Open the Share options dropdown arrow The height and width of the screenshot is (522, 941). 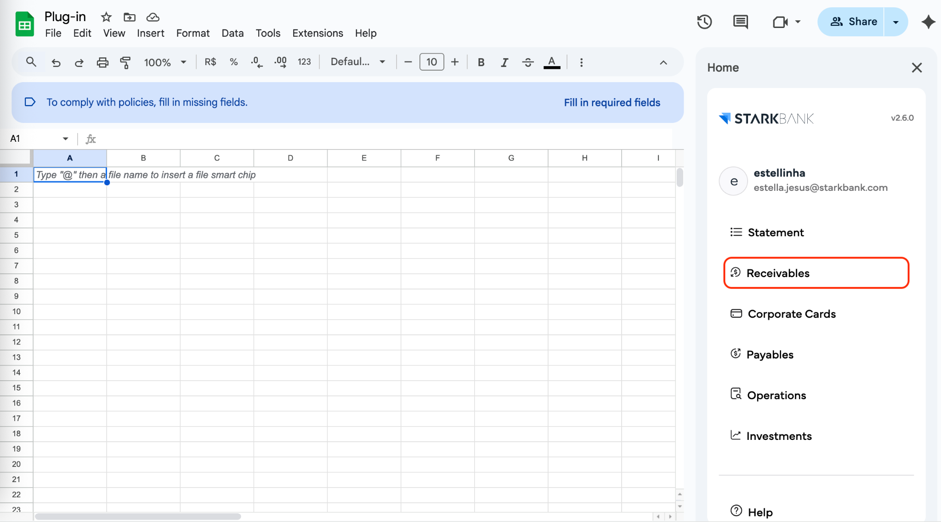[896, 22]
